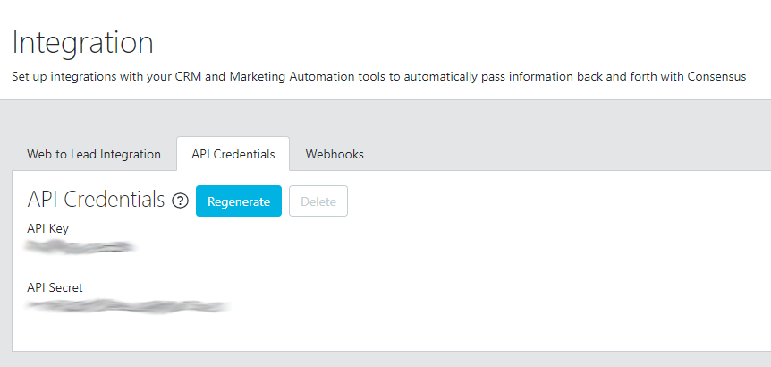Regenerate the API credentials
The height and width of the screenshot is (367, 771).
239,201
